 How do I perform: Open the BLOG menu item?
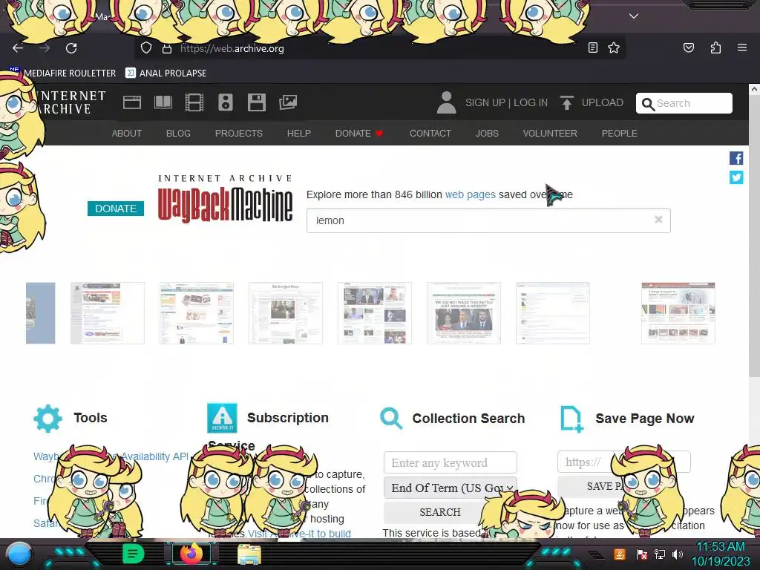pos(178,134)
